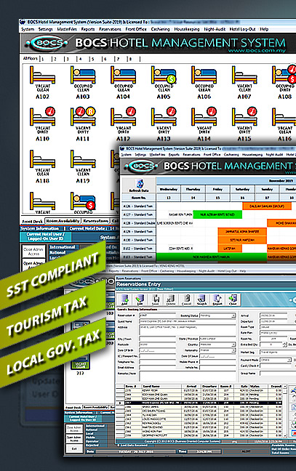Viewport: 296px width, 471px height.
Task: Select highlighted black row in reservations list
Action: [200, 403]
